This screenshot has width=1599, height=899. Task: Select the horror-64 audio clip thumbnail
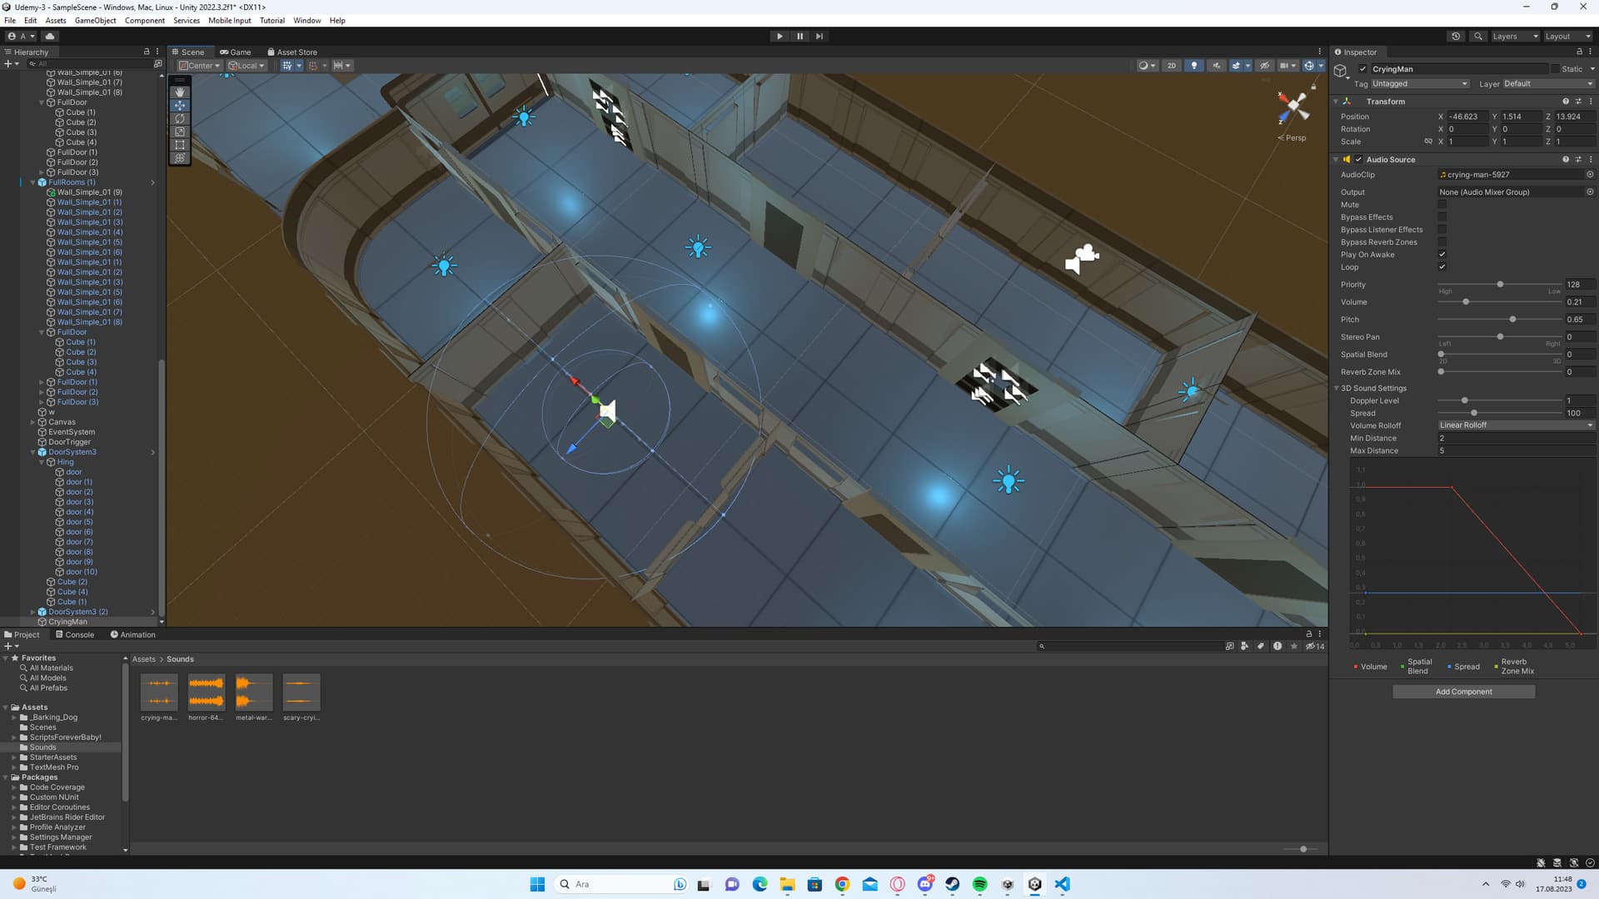click(206, 693)
